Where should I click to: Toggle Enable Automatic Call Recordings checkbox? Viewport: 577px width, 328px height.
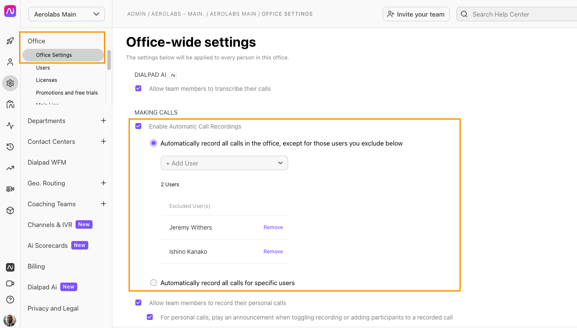tap(138, 126)
